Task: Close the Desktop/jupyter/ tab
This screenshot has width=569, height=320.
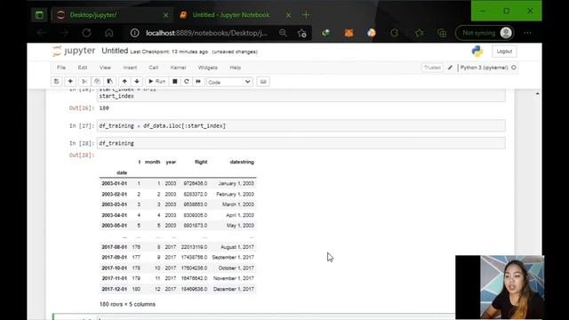Action: pos(165,15)
